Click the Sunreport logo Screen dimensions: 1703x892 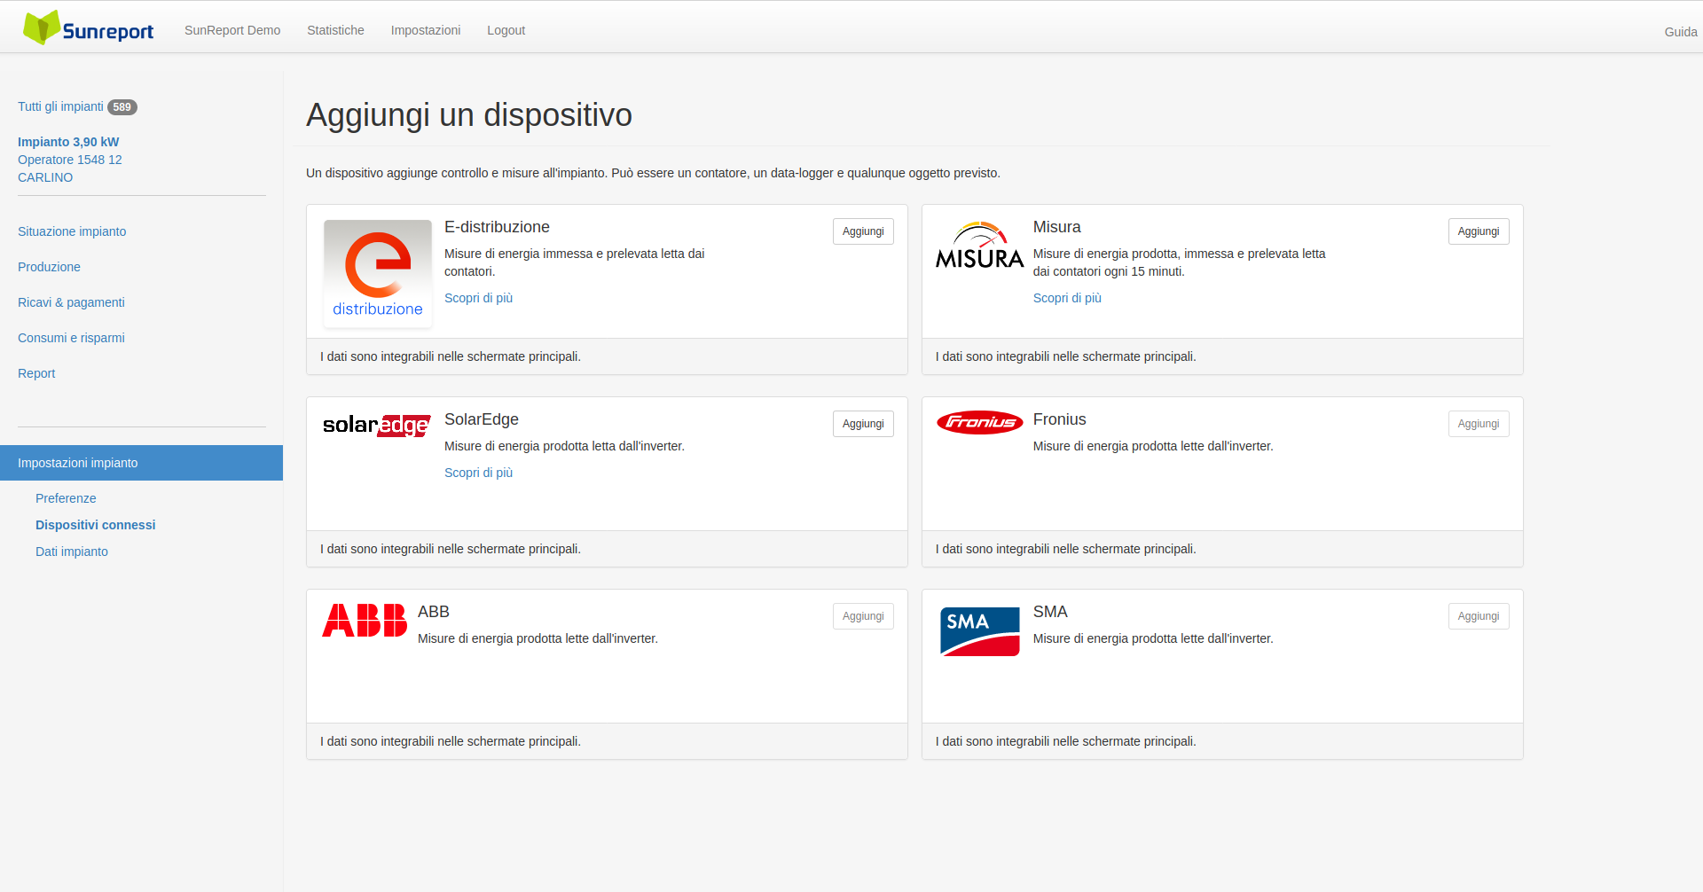pyautogui.click(x=88, y=28)
